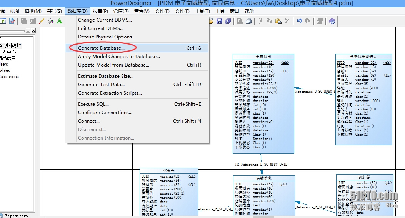Click the Print icon

click(x=249, y=21)
